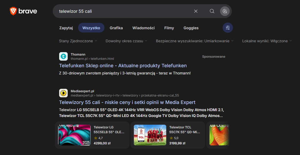Open the Filmy tab
300x155 pixels.
(169, 28)
